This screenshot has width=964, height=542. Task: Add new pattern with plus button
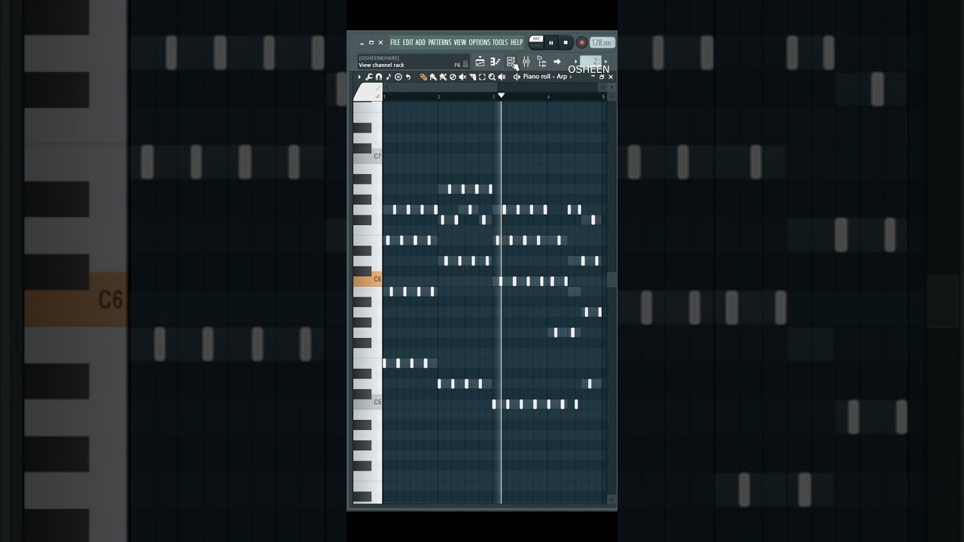click(x=606, y=62)
